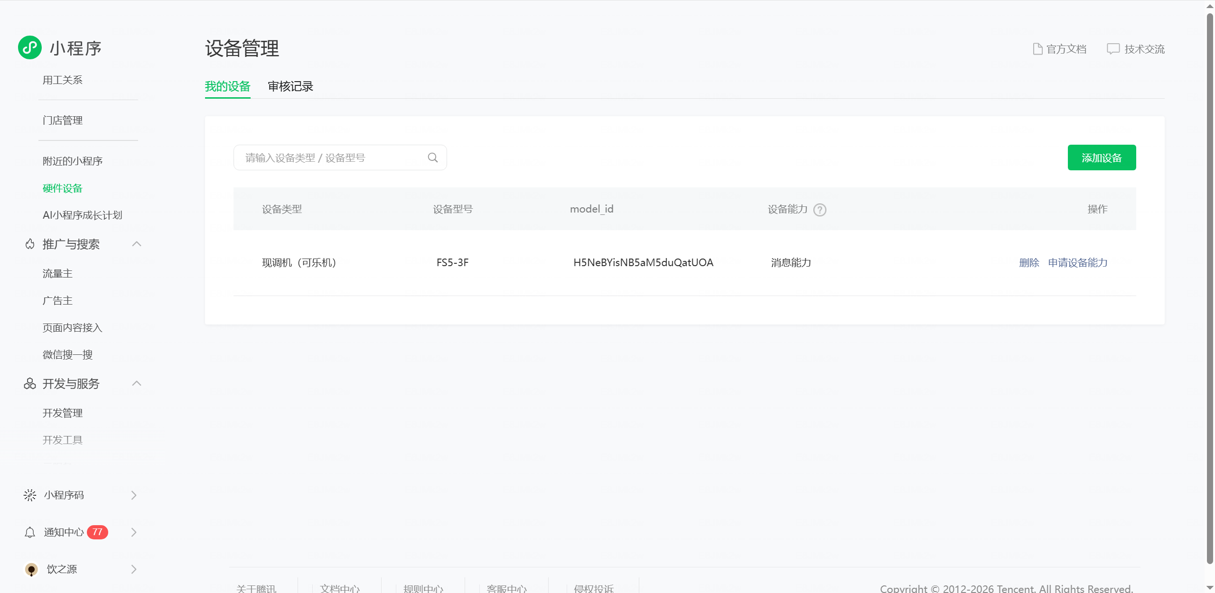Click the 推广与搜索 flame icon

coord(30,244)
